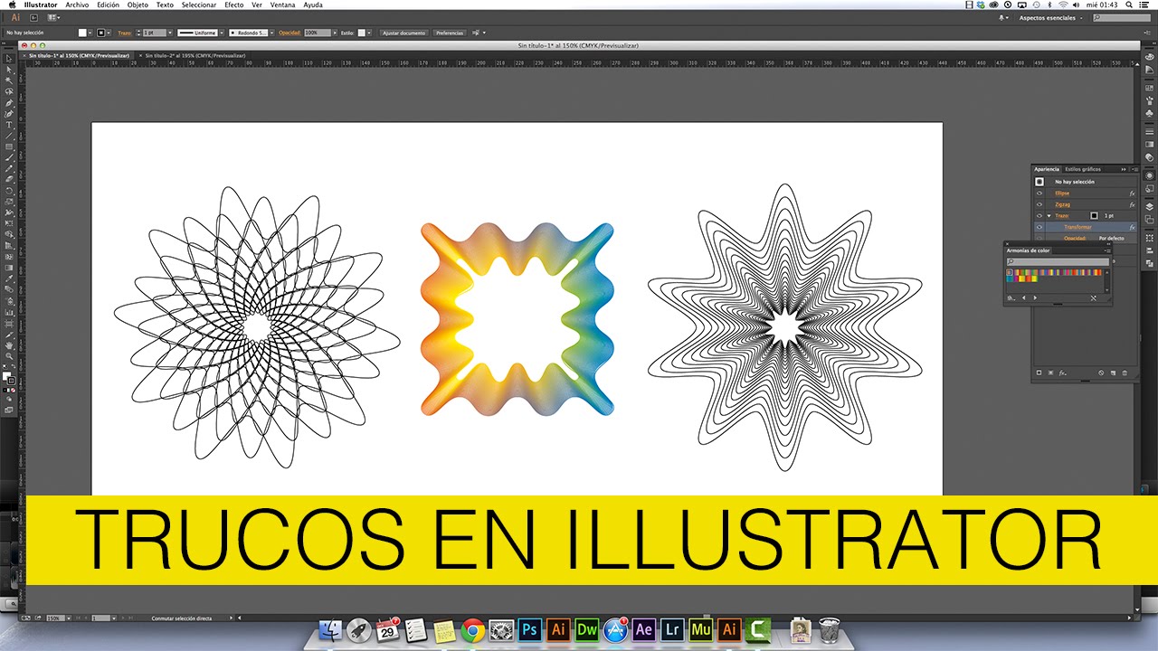Open the Efecto menu
1158x651 pixels.
tap(233, 5)
